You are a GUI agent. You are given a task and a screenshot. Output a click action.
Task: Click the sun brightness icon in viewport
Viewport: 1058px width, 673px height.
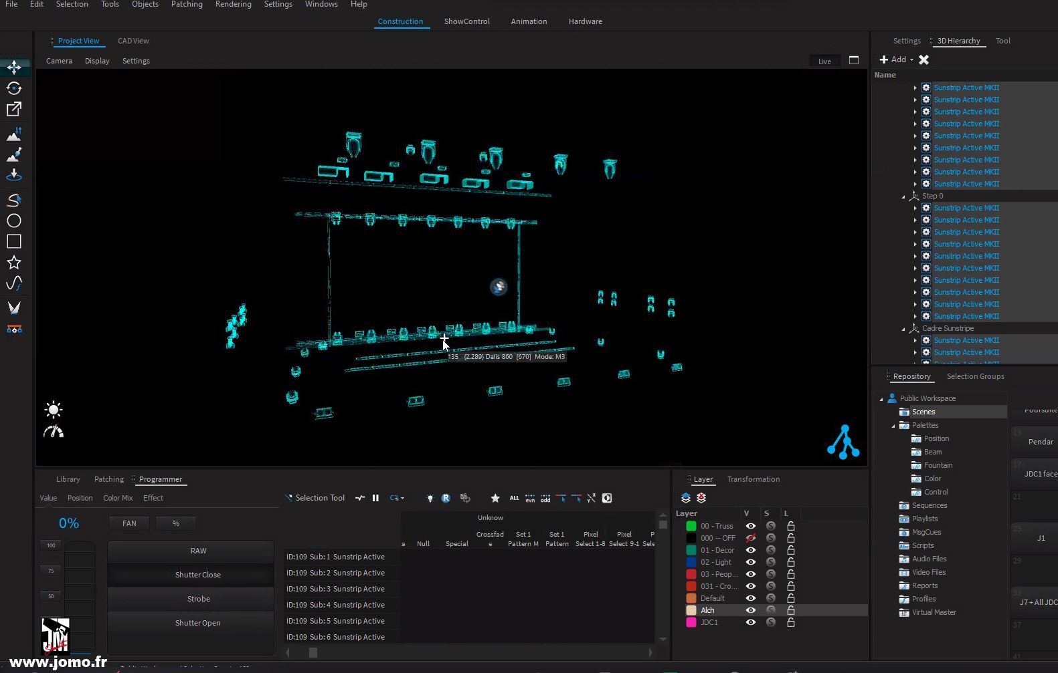(54, 410)
